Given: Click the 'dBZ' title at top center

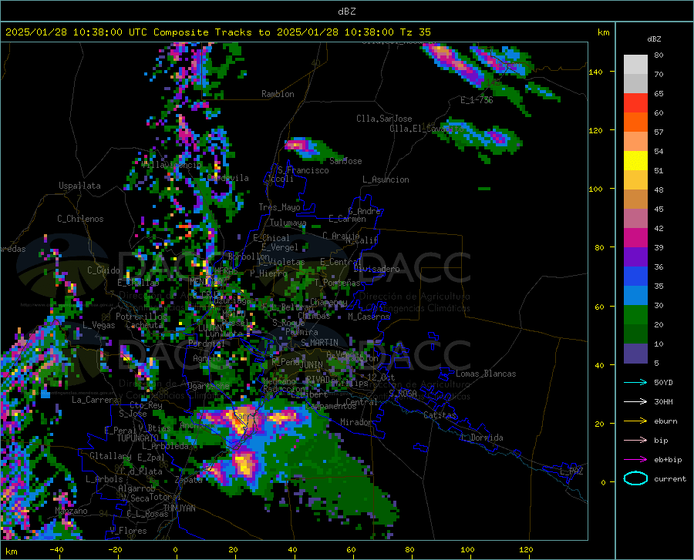Looking at the screenshot, I should point(346,12).
